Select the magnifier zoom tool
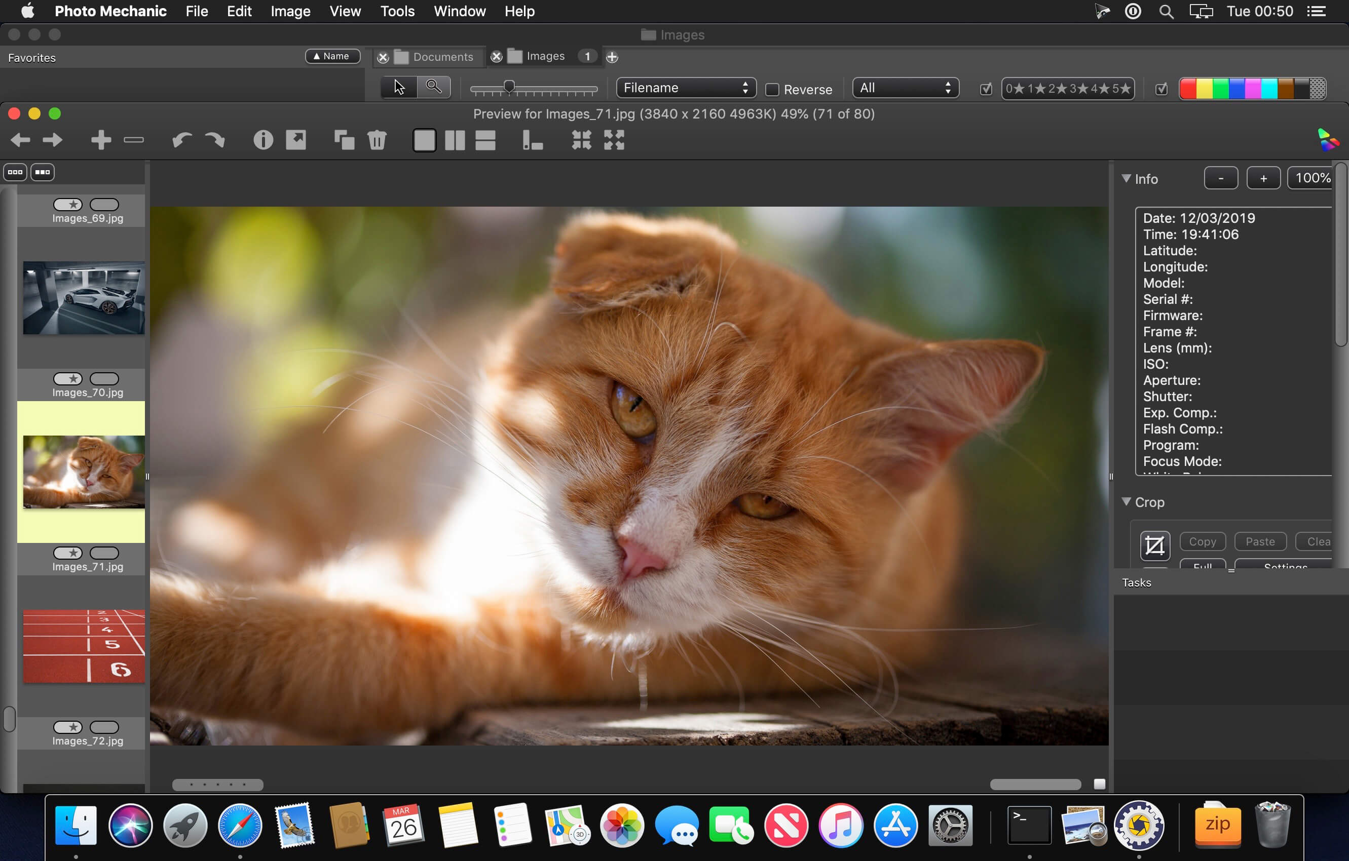 433,87
